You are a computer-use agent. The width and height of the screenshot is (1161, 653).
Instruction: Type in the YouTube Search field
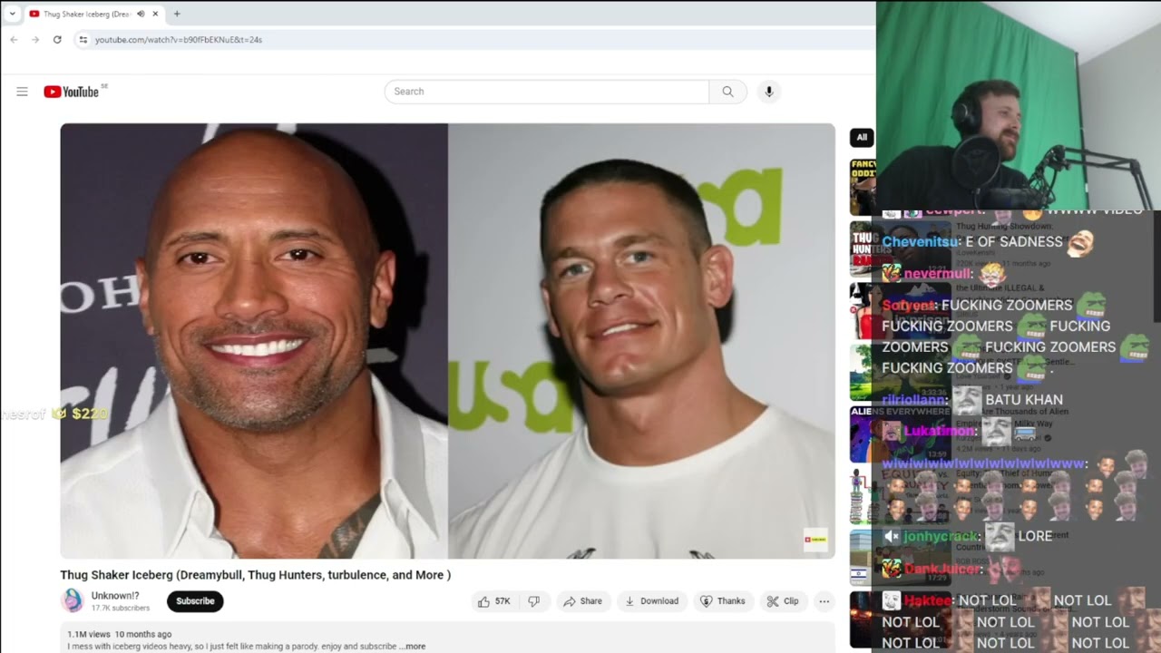coord(546,92)
